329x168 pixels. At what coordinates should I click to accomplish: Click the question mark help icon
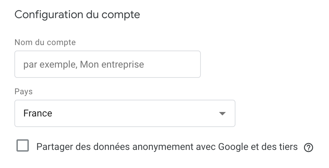point(308,148)
